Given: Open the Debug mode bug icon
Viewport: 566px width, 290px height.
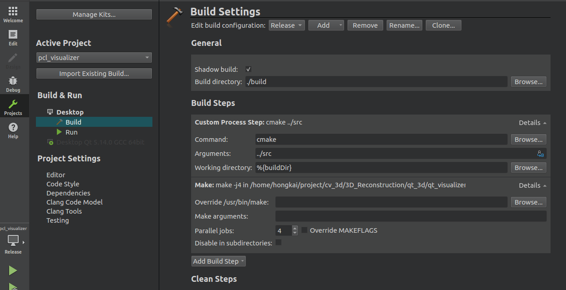Looking at the screenshot, I should (13, 84).
